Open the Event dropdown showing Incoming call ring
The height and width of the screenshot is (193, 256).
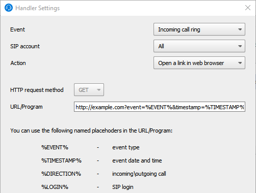(199, 29)
